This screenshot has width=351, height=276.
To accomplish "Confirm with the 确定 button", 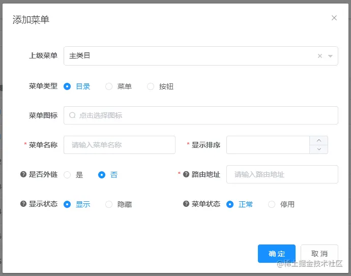I will [276, 254].
